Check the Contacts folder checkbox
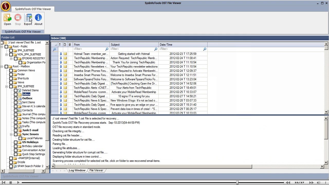This screenshot has height=185, width=329. (16, 110)
